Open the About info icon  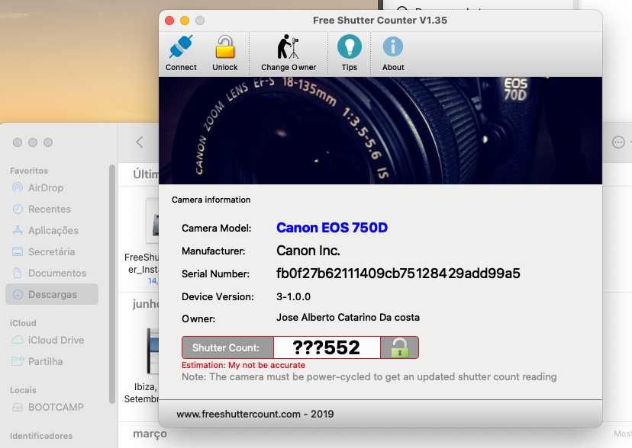point(393,46)
